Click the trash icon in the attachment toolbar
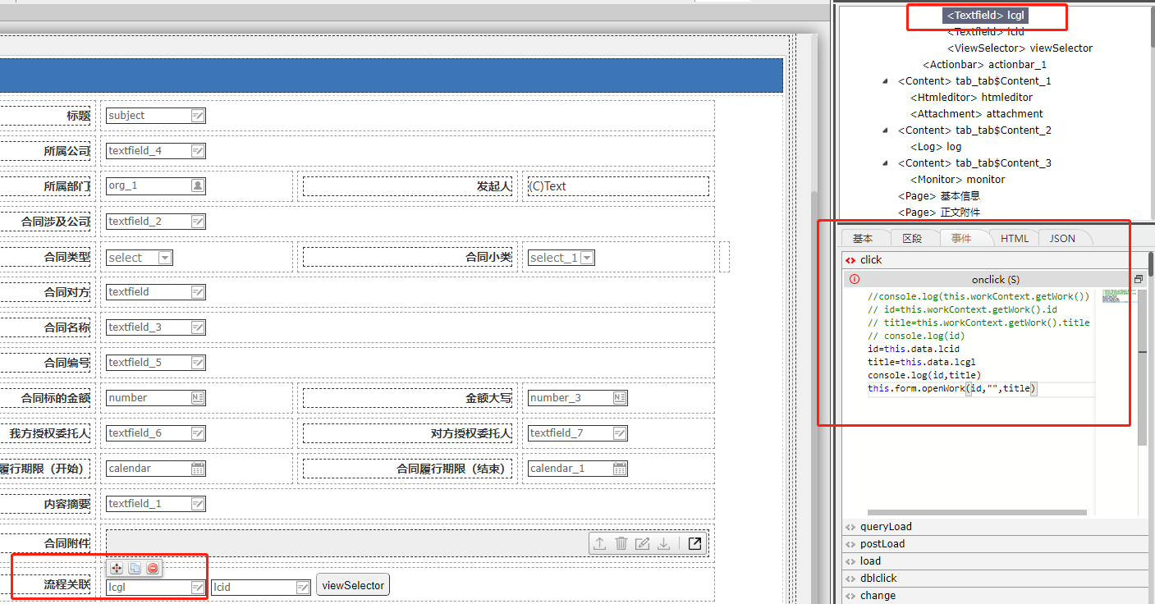Image resolution: width=1155 pixels, height=604 pixels. pyautogui.click(x=621, y=543)
